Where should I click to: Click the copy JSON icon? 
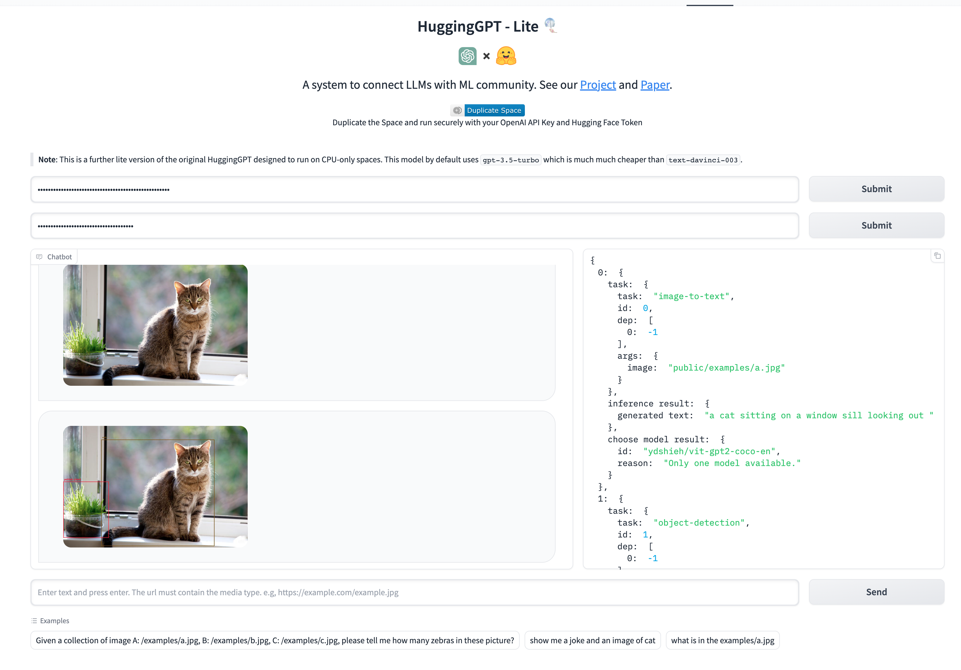pyautogui.click(x=937, y=256)
